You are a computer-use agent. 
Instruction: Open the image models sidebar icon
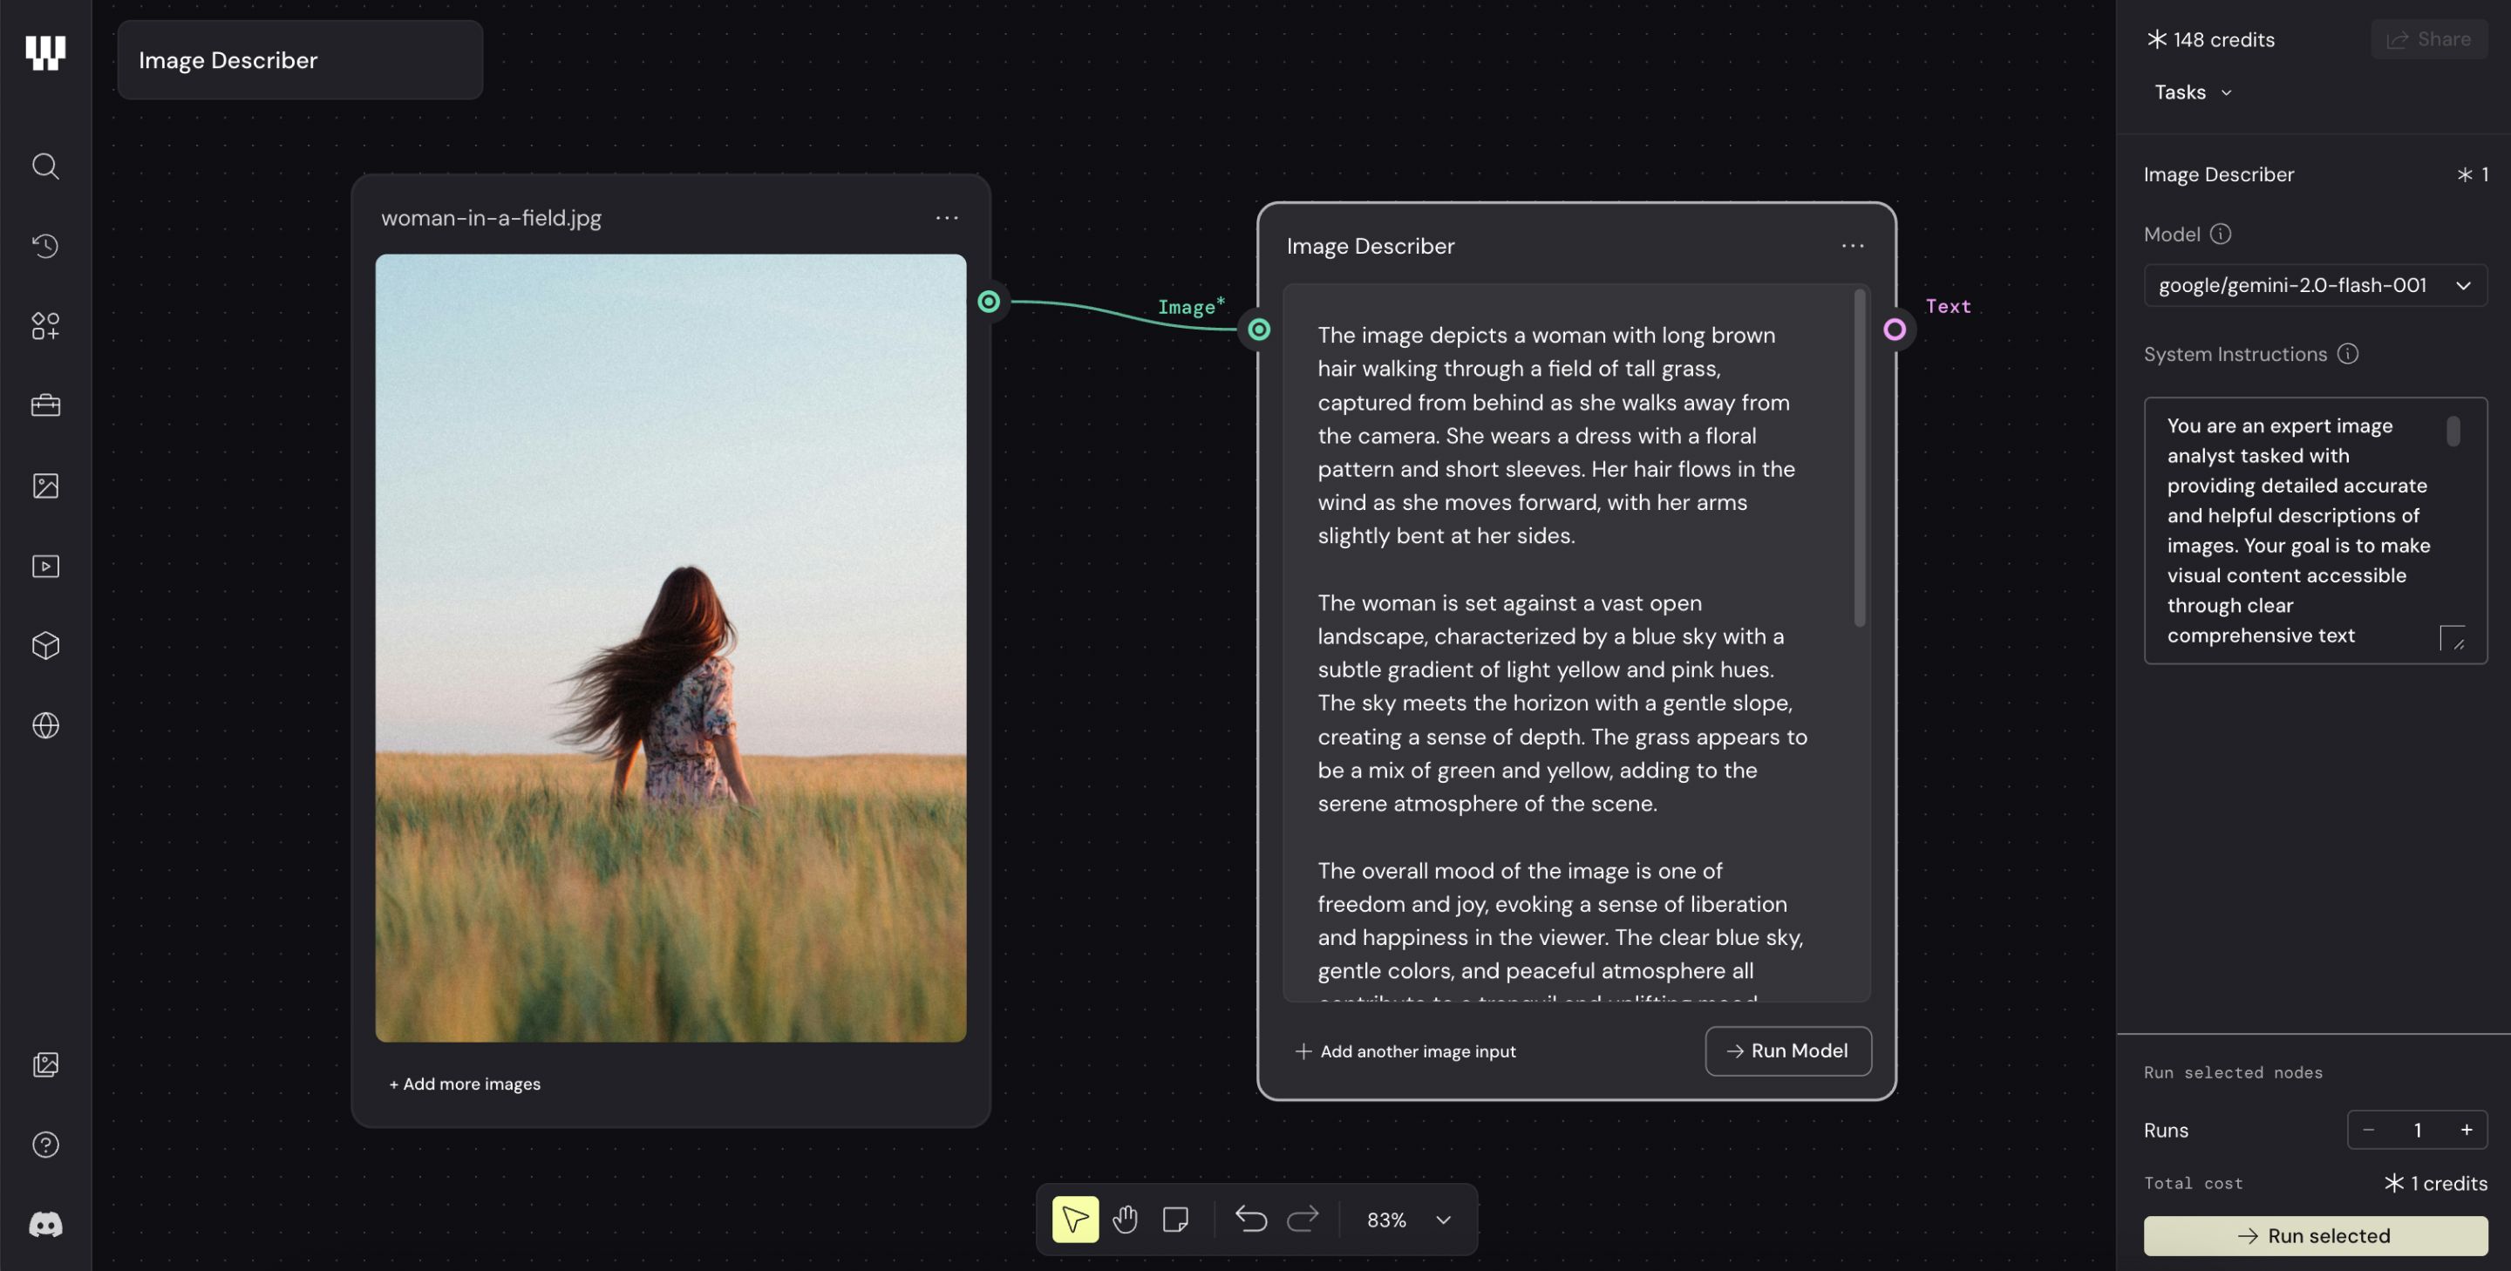pyautogui.click(x=44, y=486)
